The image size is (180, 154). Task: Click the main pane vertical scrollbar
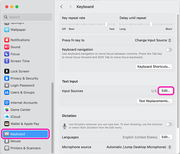point(178,71)
